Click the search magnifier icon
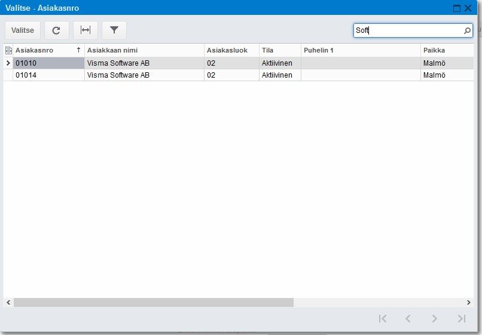 [467, 30]
